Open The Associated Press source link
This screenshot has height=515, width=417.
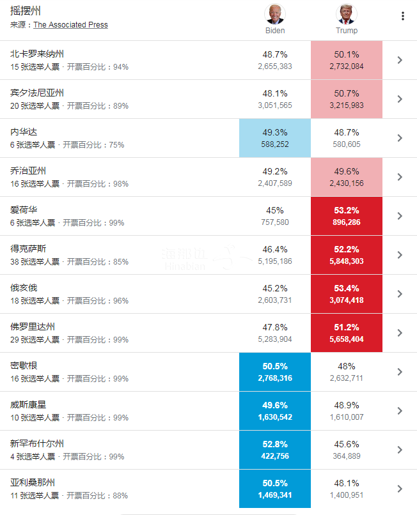coord(70,25)
